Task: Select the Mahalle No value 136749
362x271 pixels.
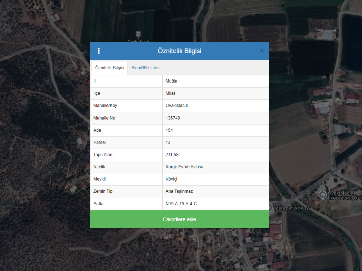Action: 173,118
